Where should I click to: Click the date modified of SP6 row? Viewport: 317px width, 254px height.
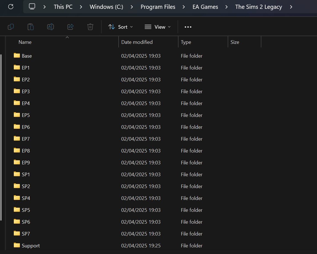pos(141,222)
